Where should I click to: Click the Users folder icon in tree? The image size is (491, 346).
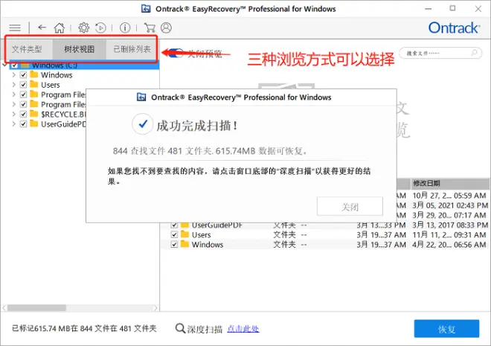(33, 84)
